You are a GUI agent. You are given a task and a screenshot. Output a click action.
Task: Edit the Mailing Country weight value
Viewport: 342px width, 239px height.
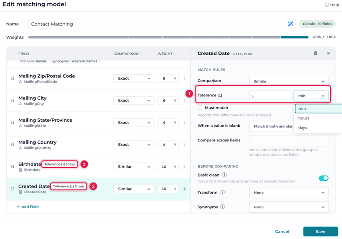[x=168, y=145]
